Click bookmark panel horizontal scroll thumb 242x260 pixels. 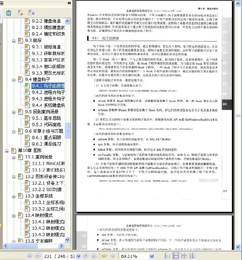tap(23, 246)
